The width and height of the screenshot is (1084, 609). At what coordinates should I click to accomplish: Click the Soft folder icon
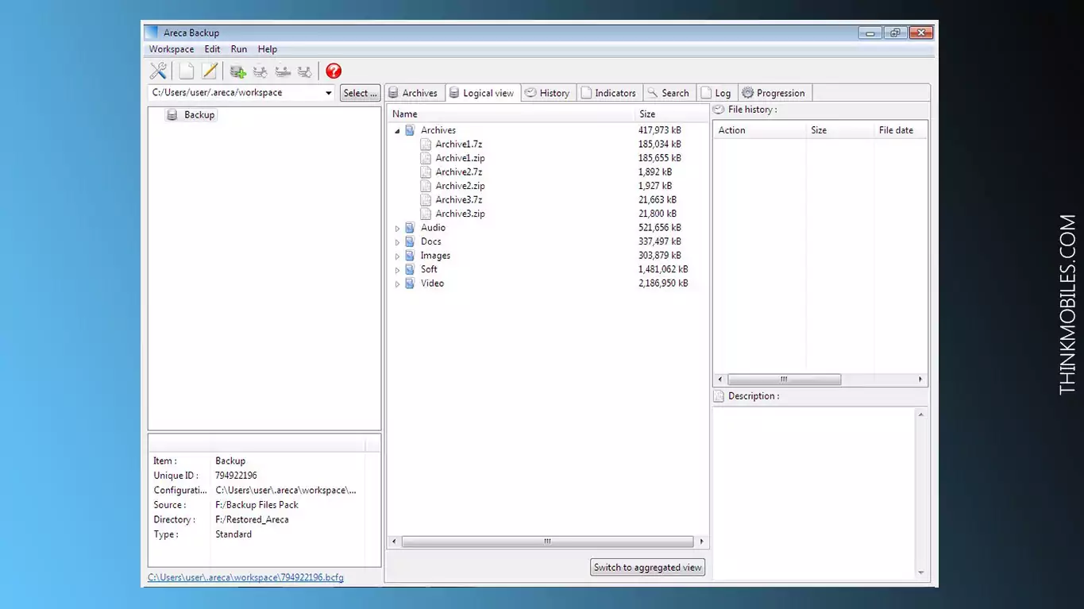pyautogui.click(x=410, y=269)
